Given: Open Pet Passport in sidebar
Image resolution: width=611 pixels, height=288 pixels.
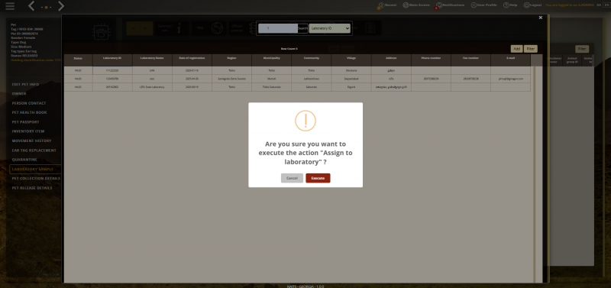Looking at the screenshot, I should [x=25, y=122].
